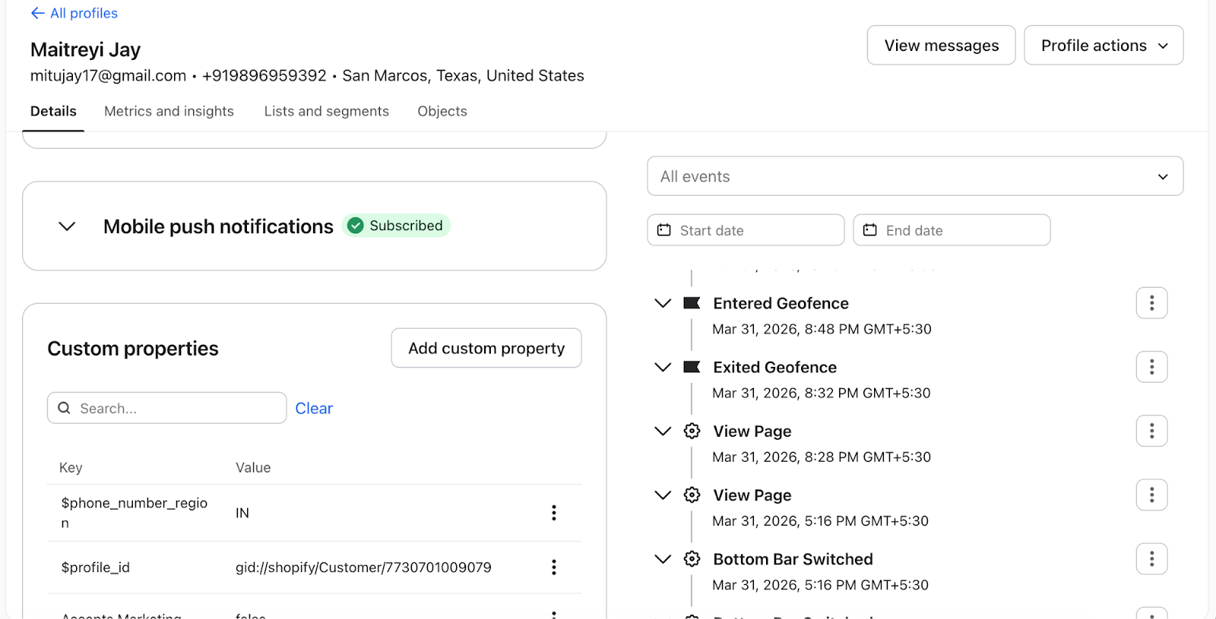Open options menu for Exited Geofence event
Image resolution: width=1216 pixels, height=619 pixels.
click(1151, 367)
